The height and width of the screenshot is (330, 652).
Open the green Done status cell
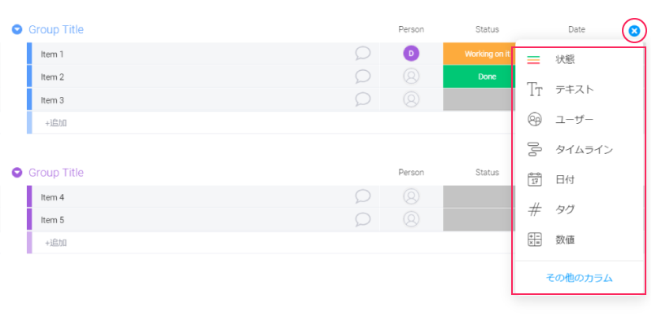coord(479,77)
